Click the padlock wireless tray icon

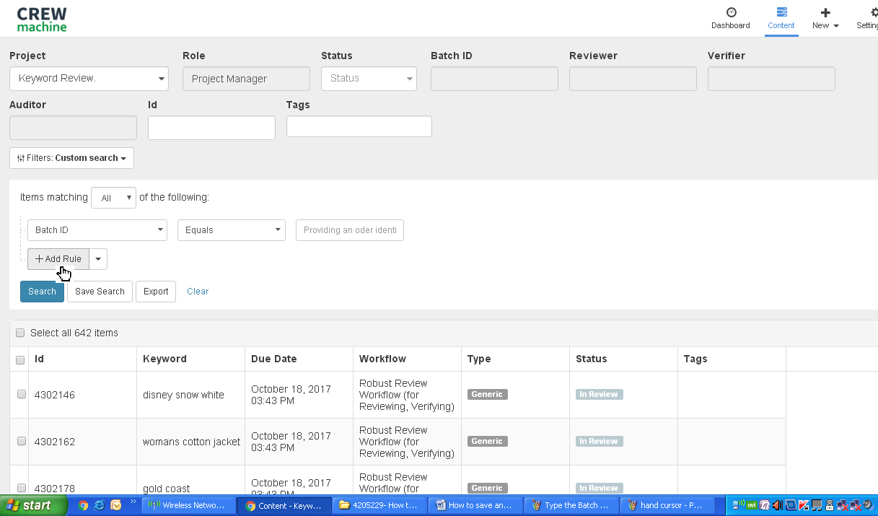pyautogui.click(x=830, y=505)
